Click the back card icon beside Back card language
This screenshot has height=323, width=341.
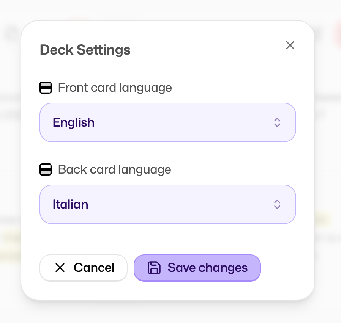point(46,169)
